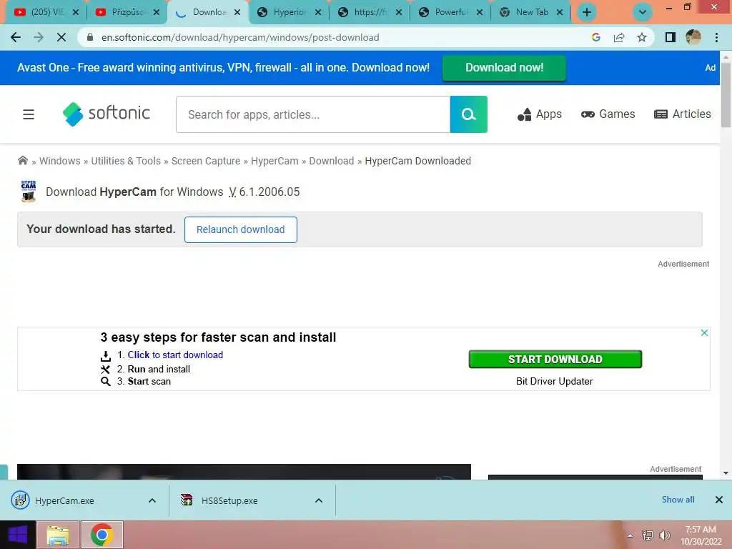
Task: Open a new tab with the plus button
Action: (587, 12)
